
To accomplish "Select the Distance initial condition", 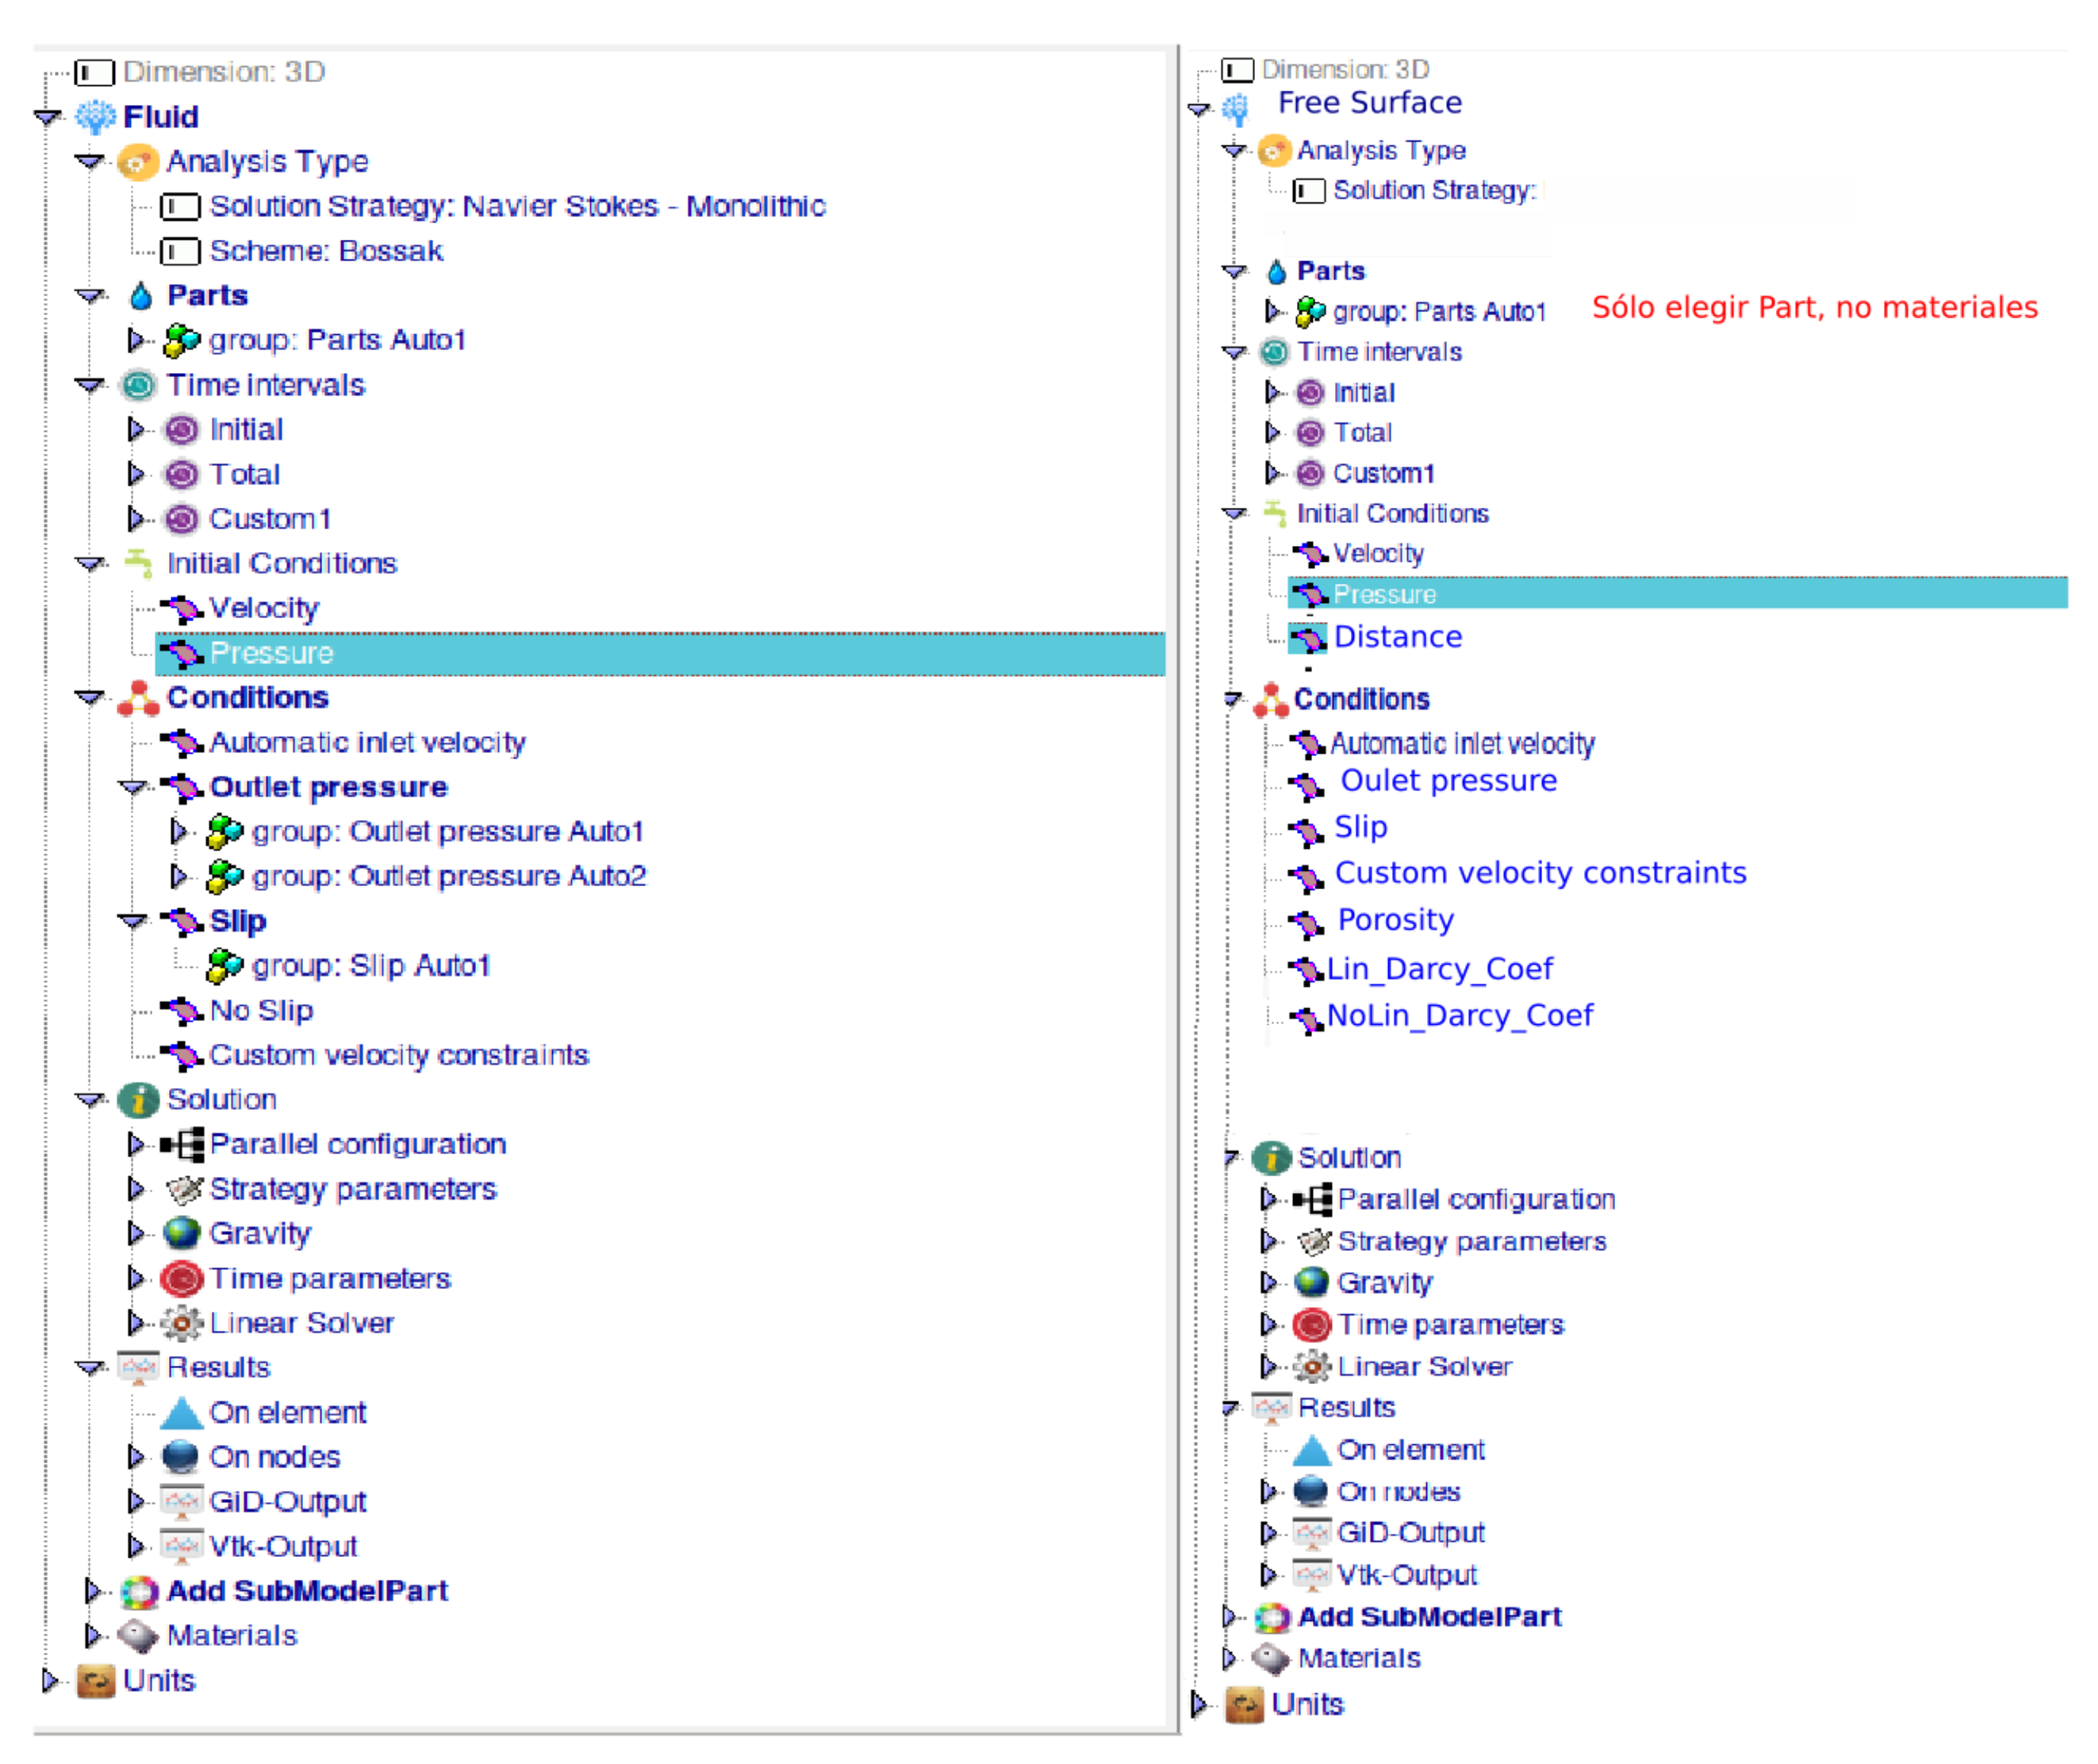I will (x=1397, y=637).
